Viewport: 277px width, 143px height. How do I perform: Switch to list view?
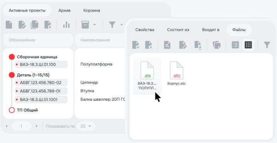pos(235,45)
